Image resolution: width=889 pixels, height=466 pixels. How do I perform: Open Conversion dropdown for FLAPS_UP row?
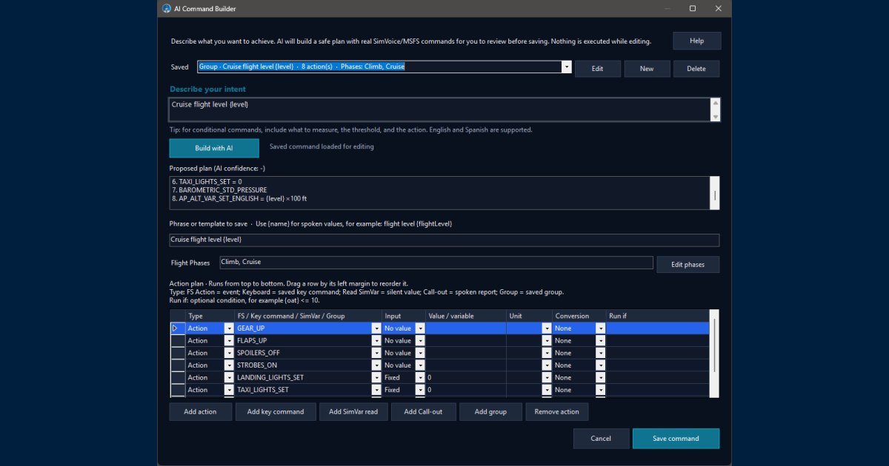click(x=601, y=341)
